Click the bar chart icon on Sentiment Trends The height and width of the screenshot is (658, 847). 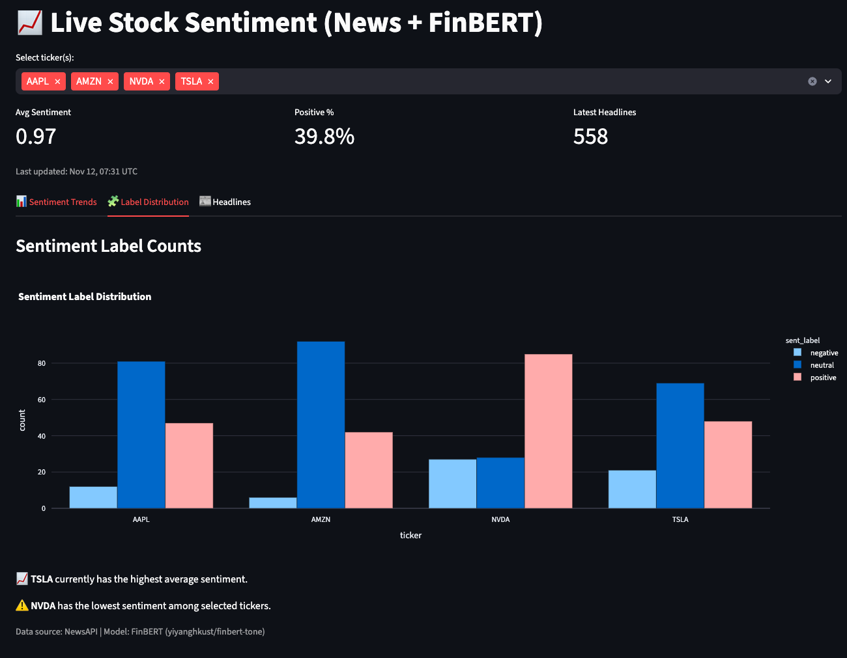point(22,202)
